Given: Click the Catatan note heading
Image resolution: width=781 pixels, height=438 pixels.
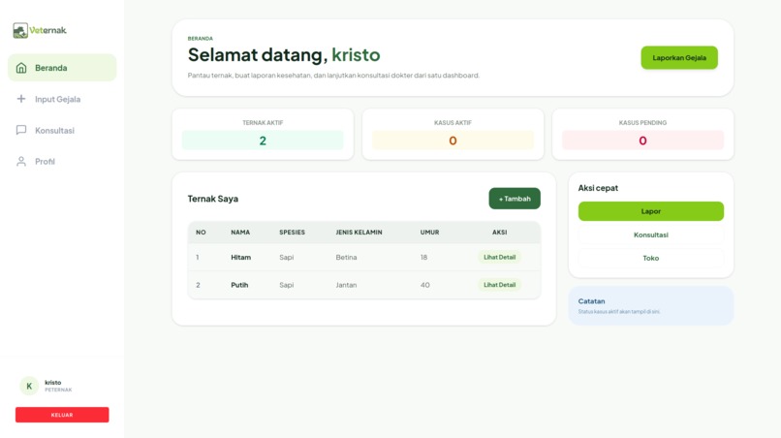Looking at the screenshot, I should tap(591, 301).
